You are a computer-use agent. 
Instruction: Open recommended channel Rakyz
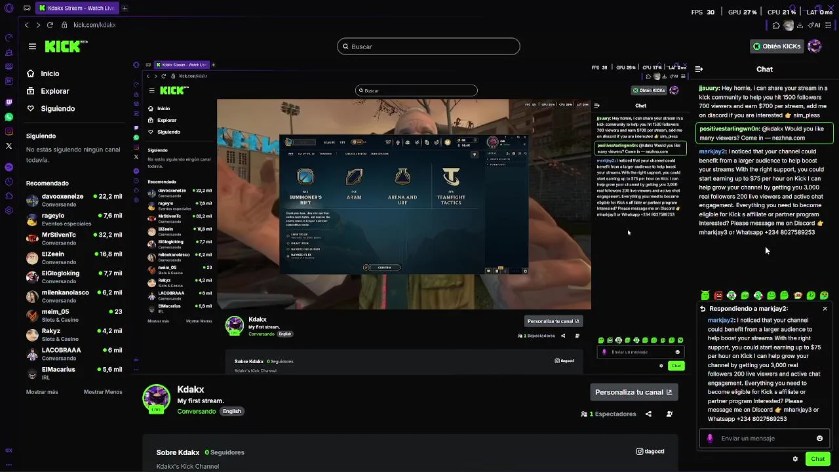pyautogui.click(x=74, y=334)
